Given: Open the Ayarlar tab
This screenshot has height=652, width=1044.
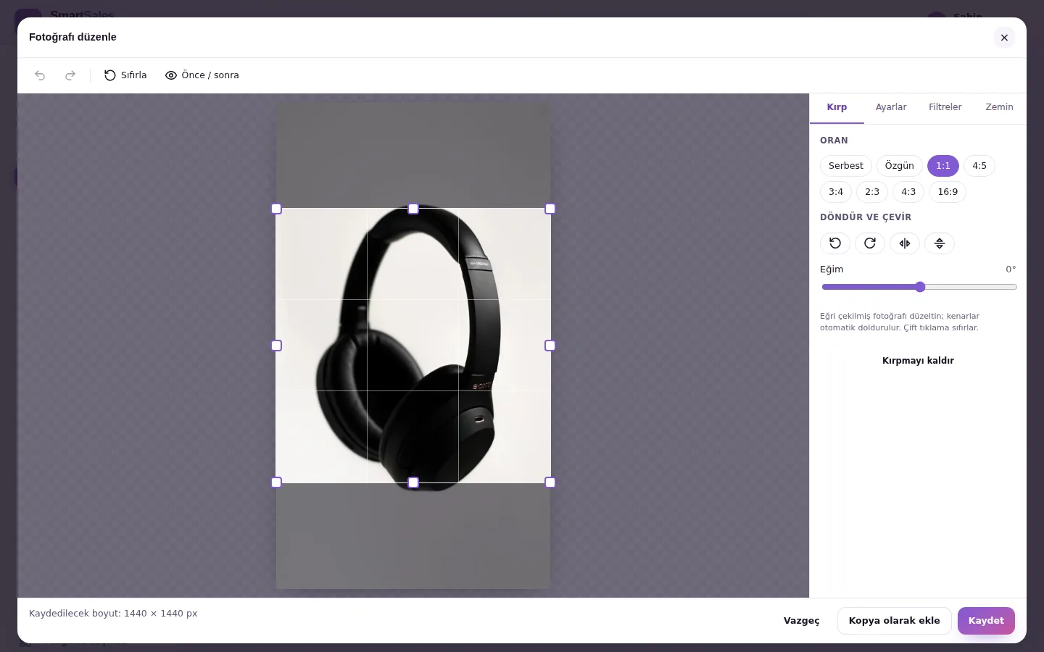Looking at the screenshot, I should point(891,107).
